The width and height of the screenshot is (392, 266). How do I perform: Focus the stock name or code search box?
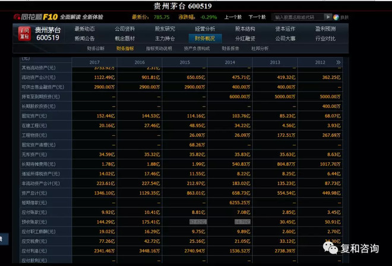pyautogui.click(x=298, y=17)
